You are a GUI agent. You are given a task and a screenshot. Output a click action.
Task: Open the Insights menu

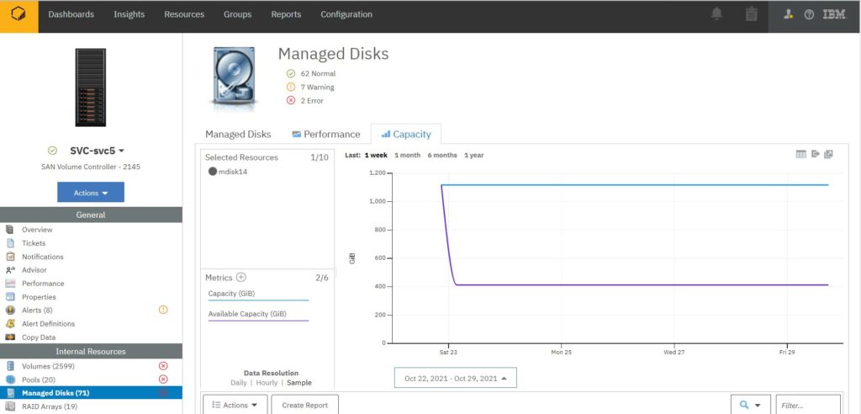(x=129, y=15)
